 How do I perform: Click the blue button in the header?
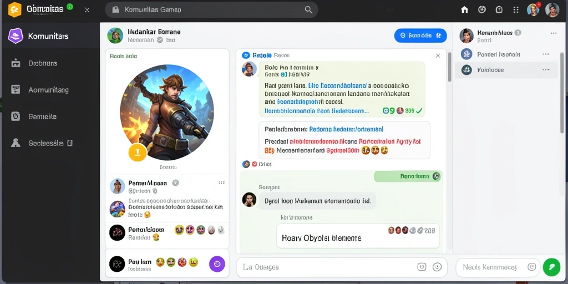[x=420, y=35]
